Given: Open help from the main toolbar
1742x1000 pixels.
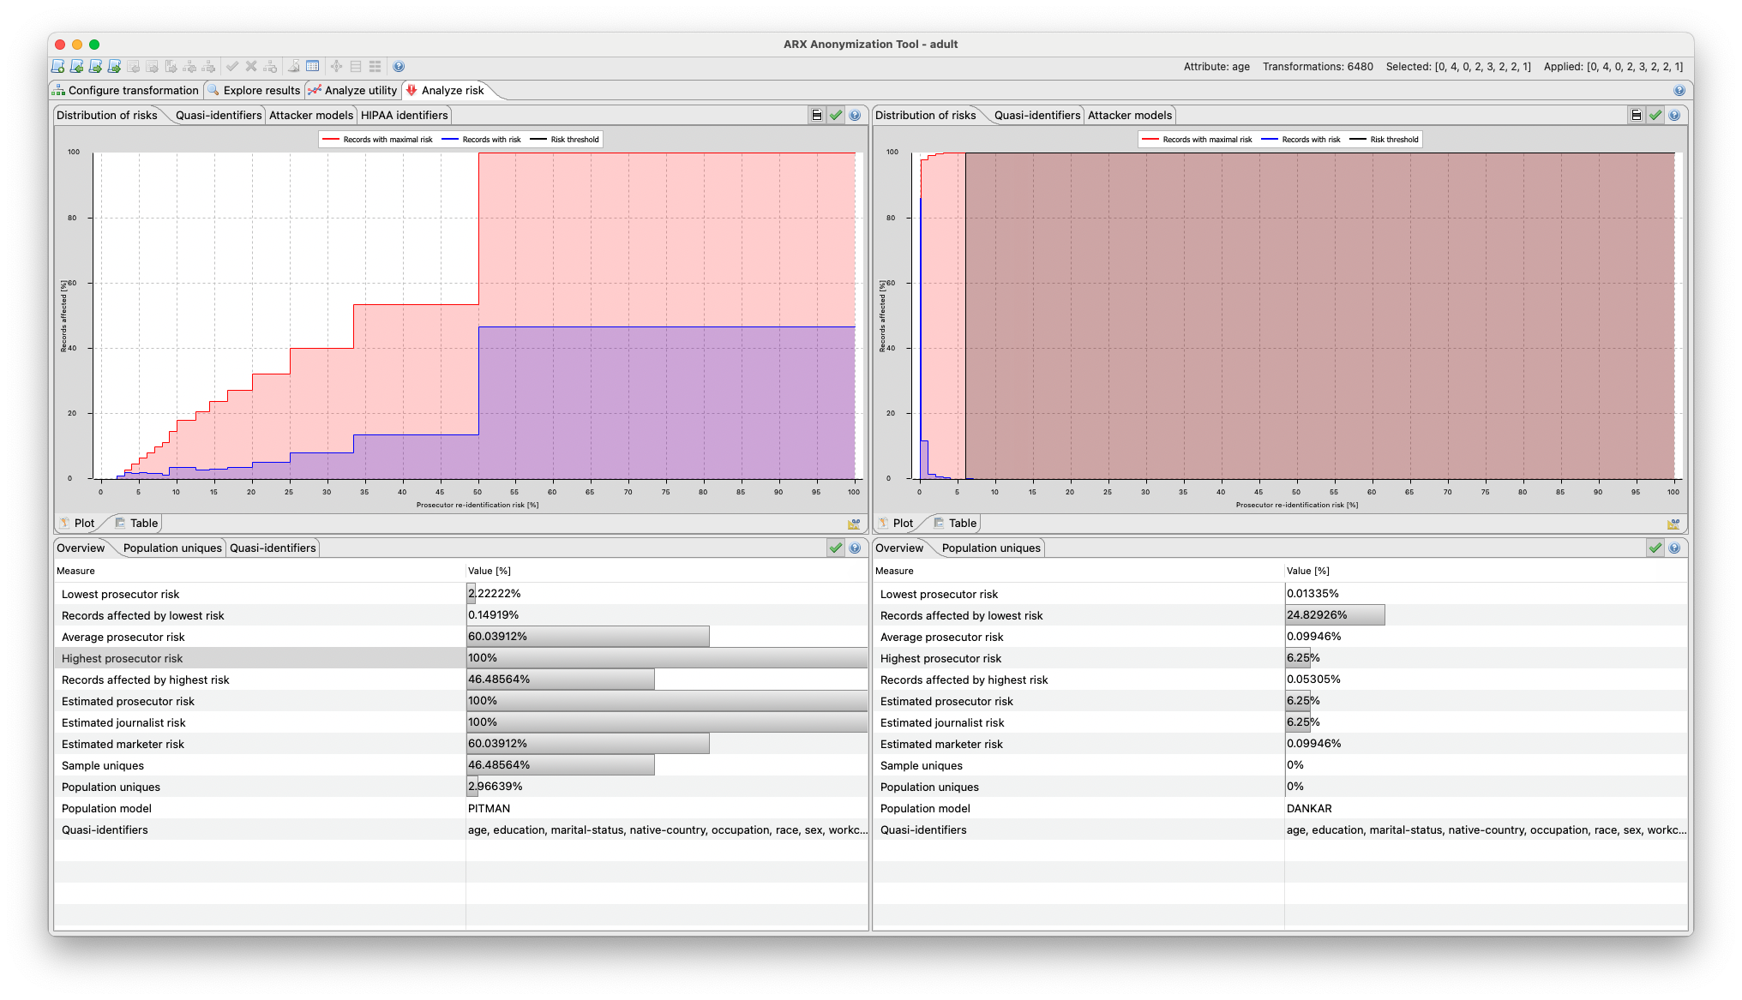Looking at the screenshot, I should [399, 66].
